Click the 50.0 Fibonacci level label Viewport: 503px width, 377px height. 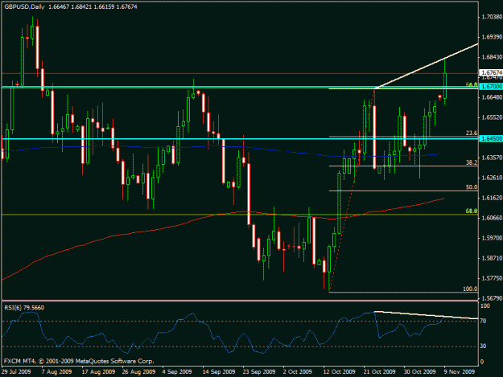[x=472, y=187]
